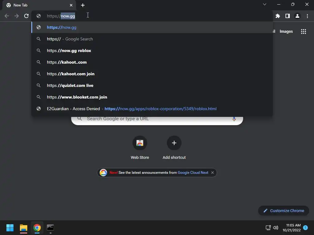Reload the page with the refresh icon
The image size is (314, 235).
[26, 16]
